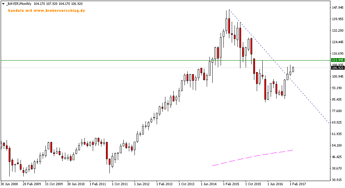Click the 147.945 price axis label
This screenshot has height=188, width=345.
[x=337, y=7]
